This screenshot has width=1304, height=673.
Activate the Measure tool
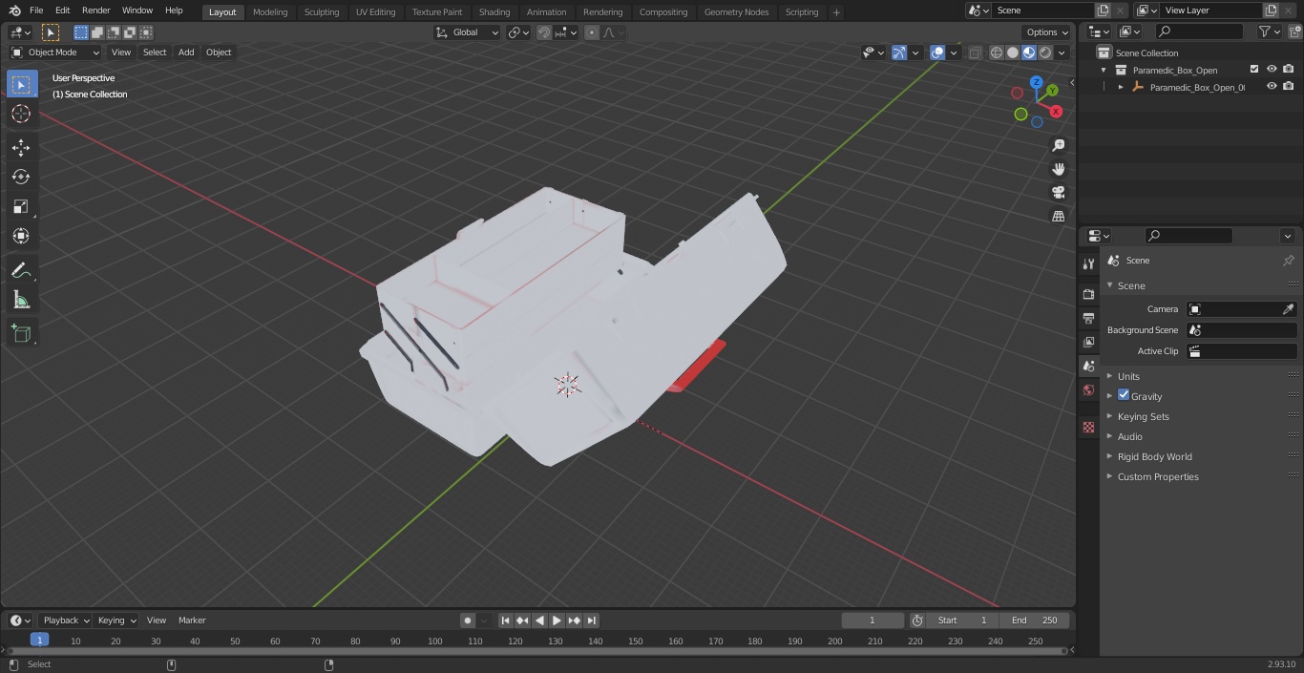tap(21, 300)
